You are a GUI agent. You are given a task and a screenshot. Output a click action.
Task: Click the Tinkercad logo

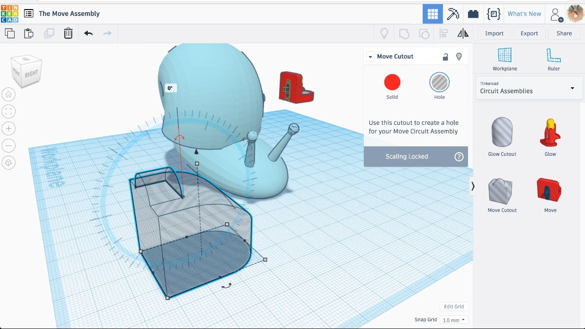(10, 14)
